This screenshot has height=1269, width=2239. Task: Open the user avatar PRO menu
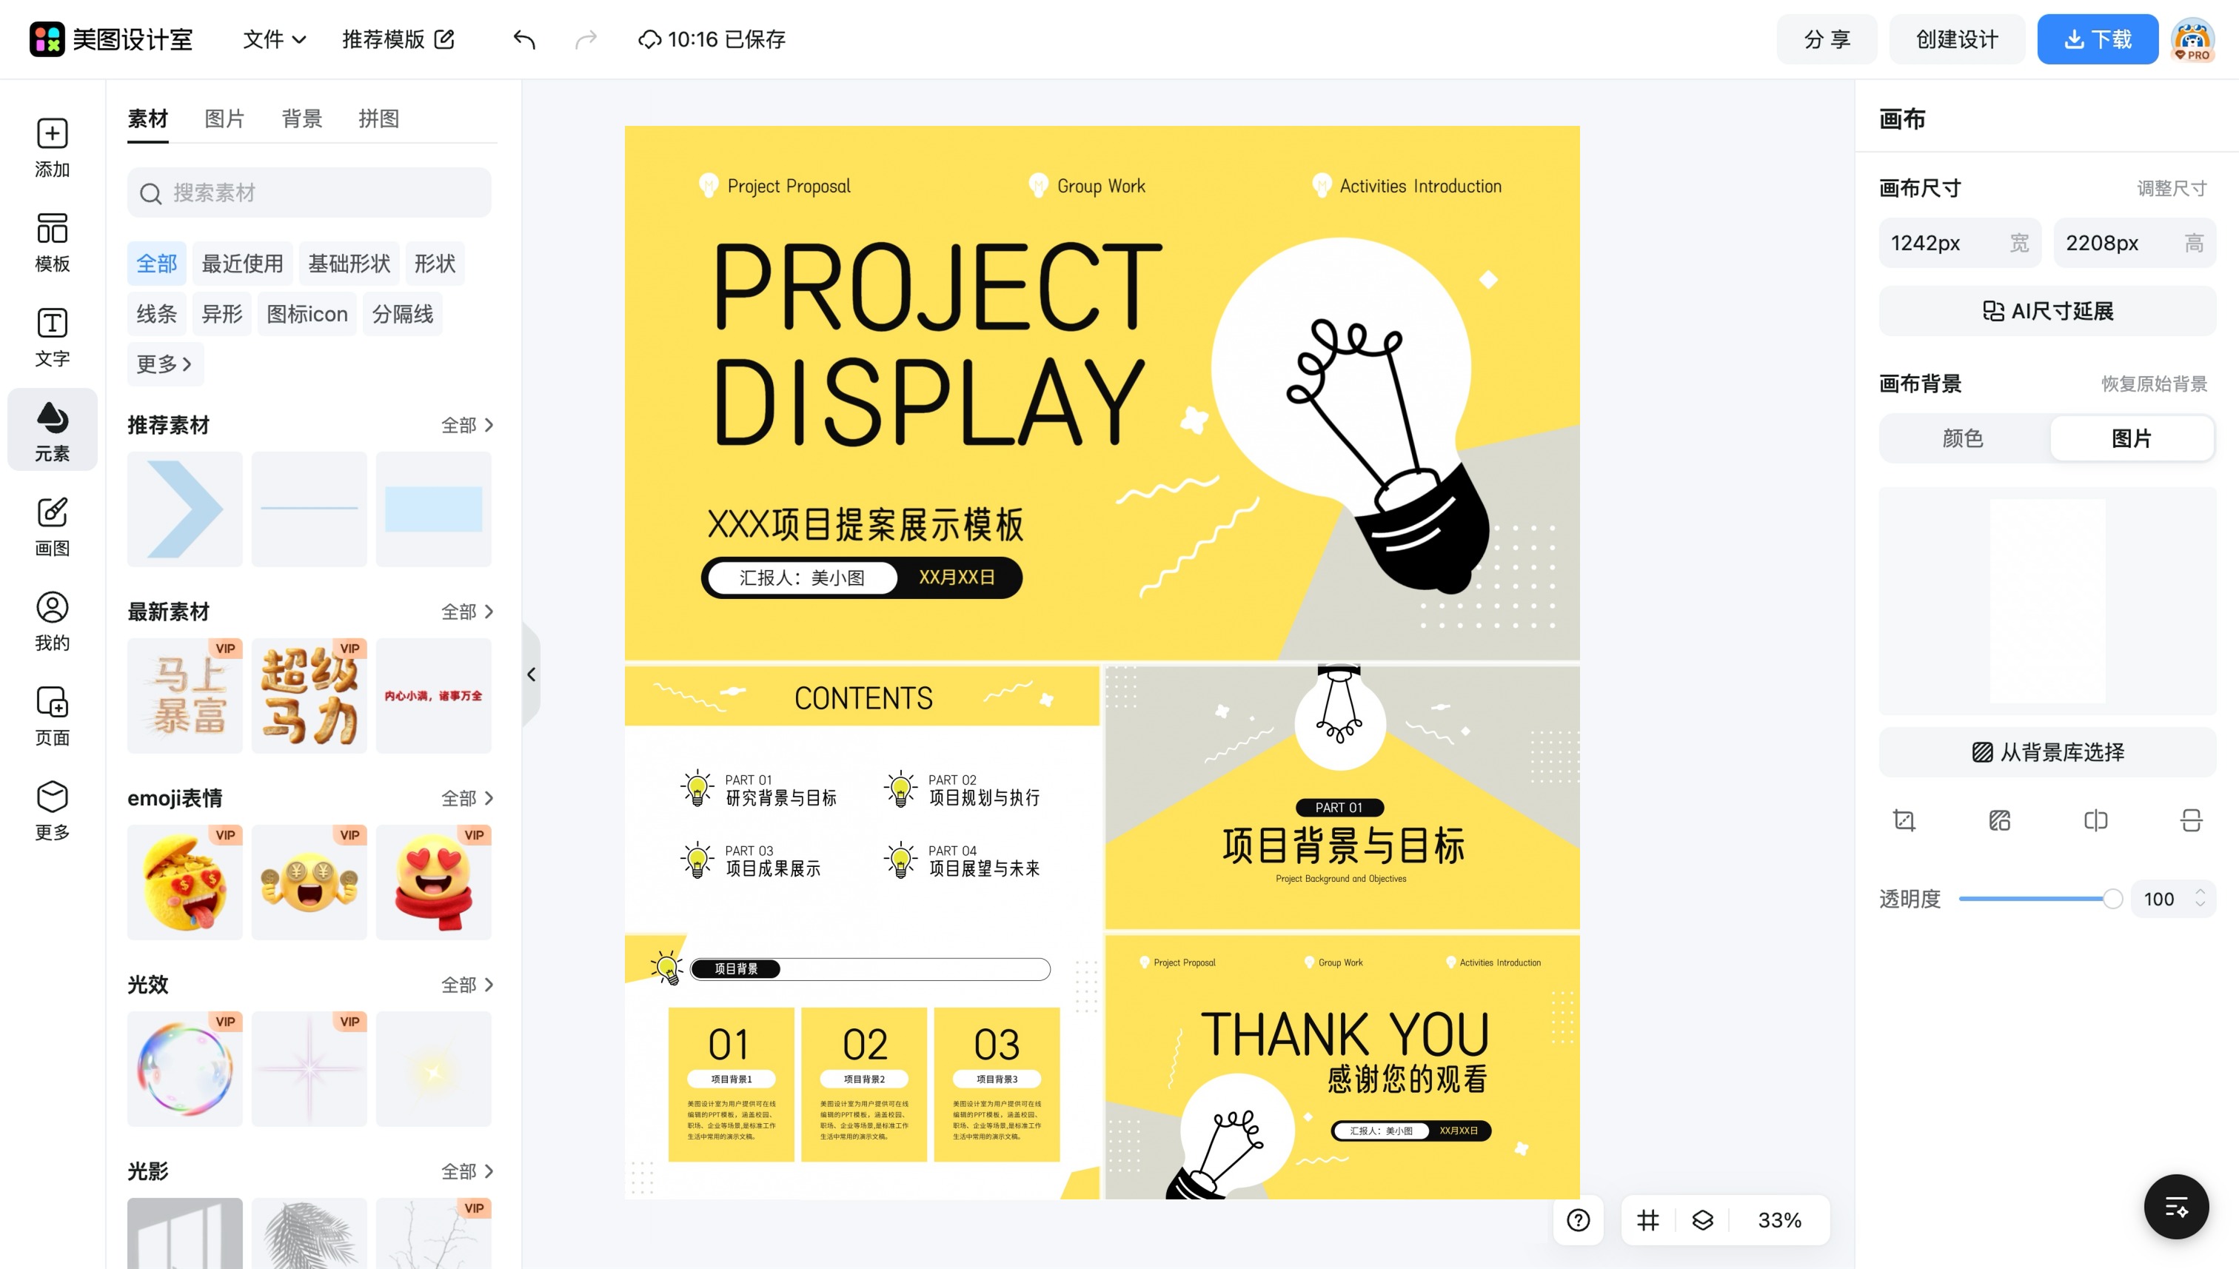point(2193,39)
